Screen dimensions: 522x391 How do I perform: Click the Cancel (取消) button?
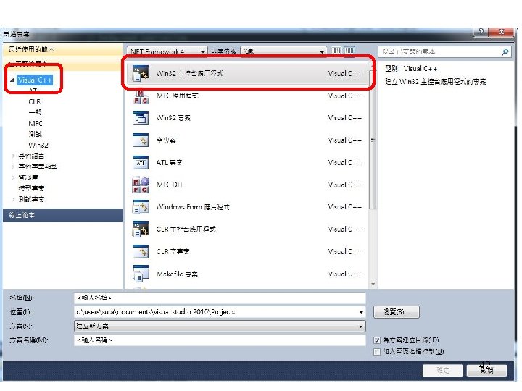pyautogui.click(x=486, y=371)
